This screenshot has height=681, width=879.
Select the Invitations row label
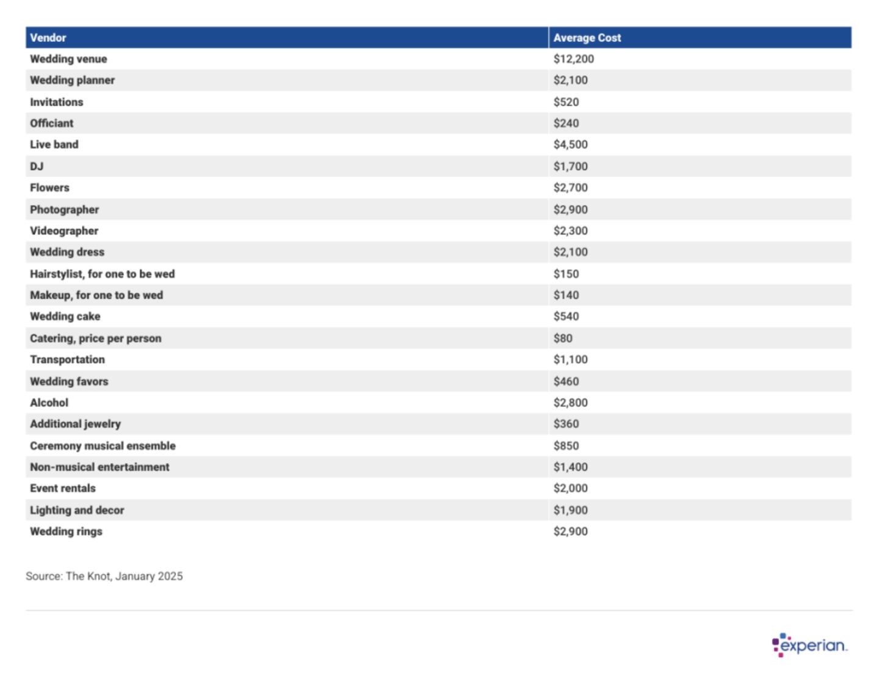[x=57, y=102]
